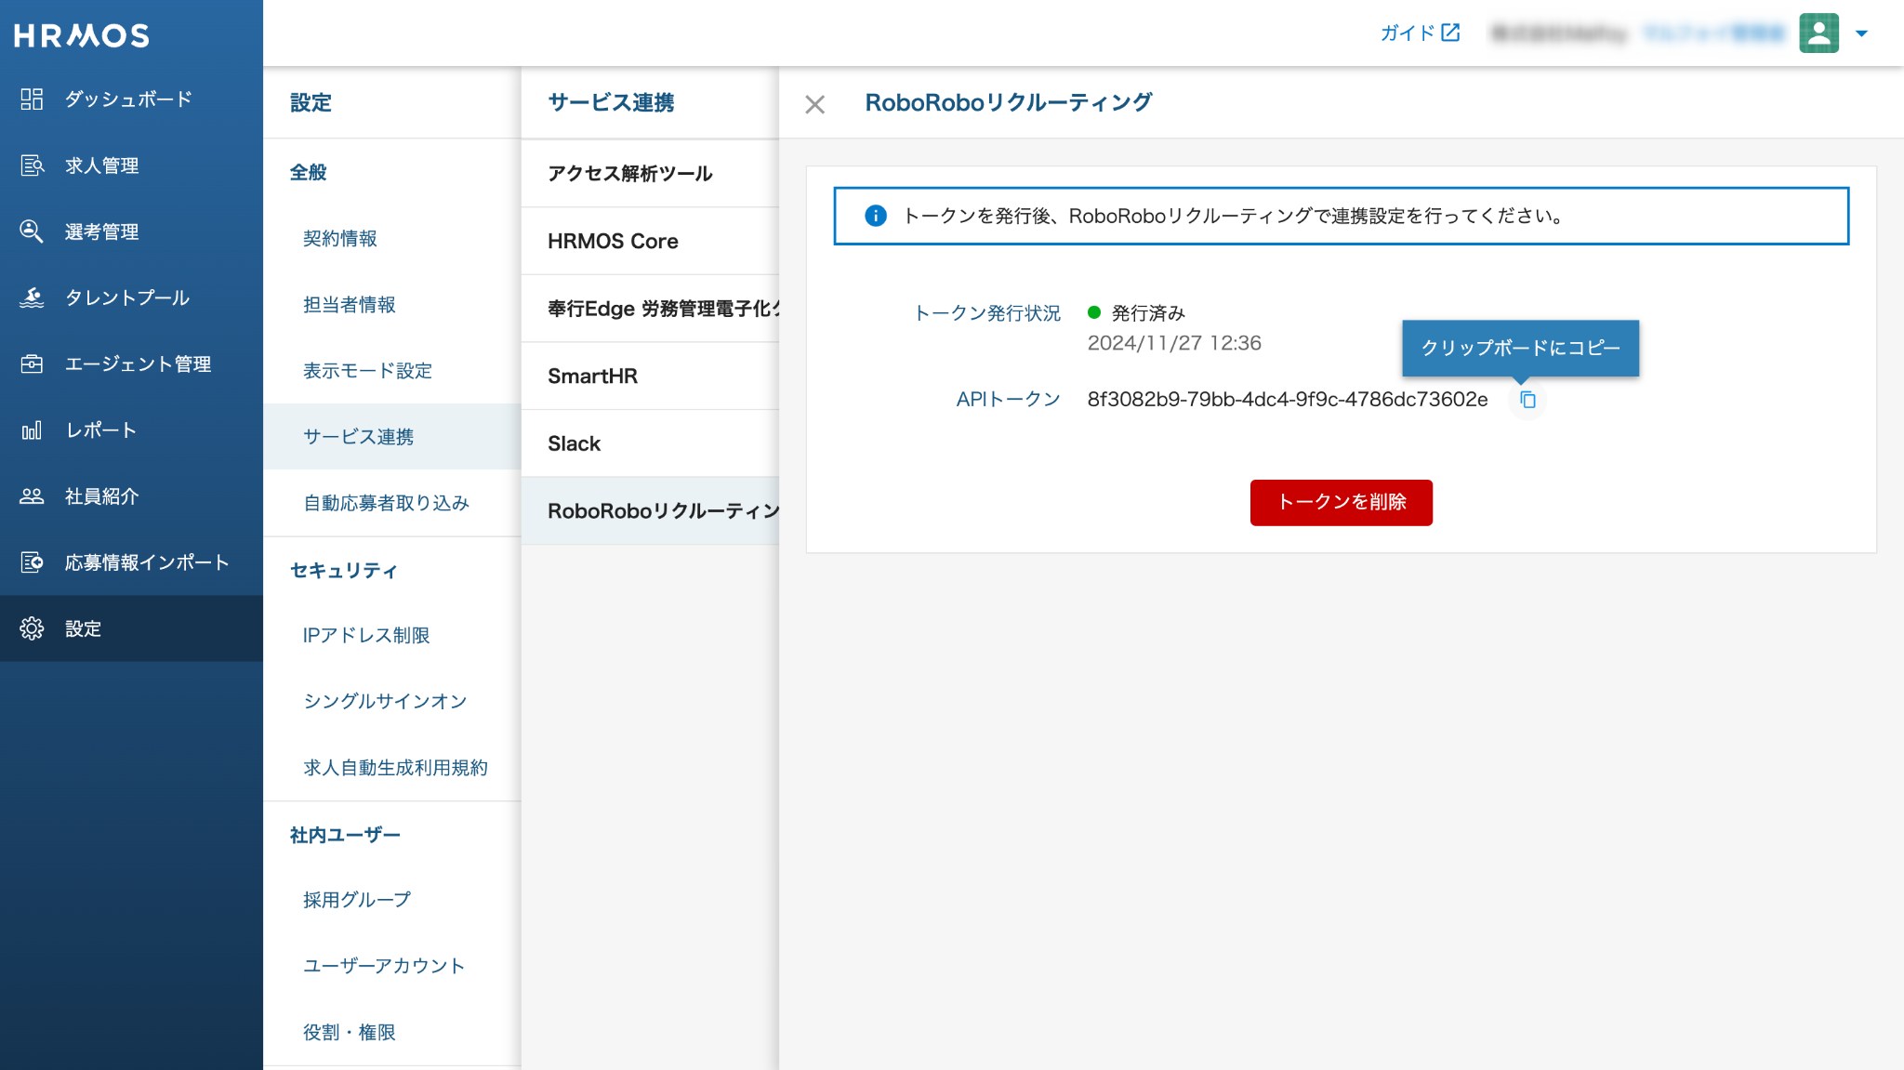Viewport: 1904px width, 1070px height.
Task: Open 表示モード設定
Action: (391, 370)
